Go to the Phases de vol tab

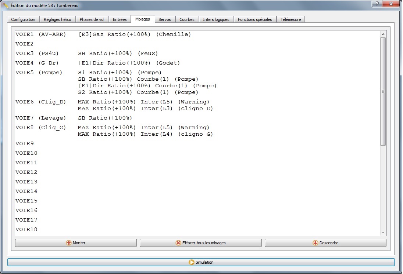pos(92,19)
